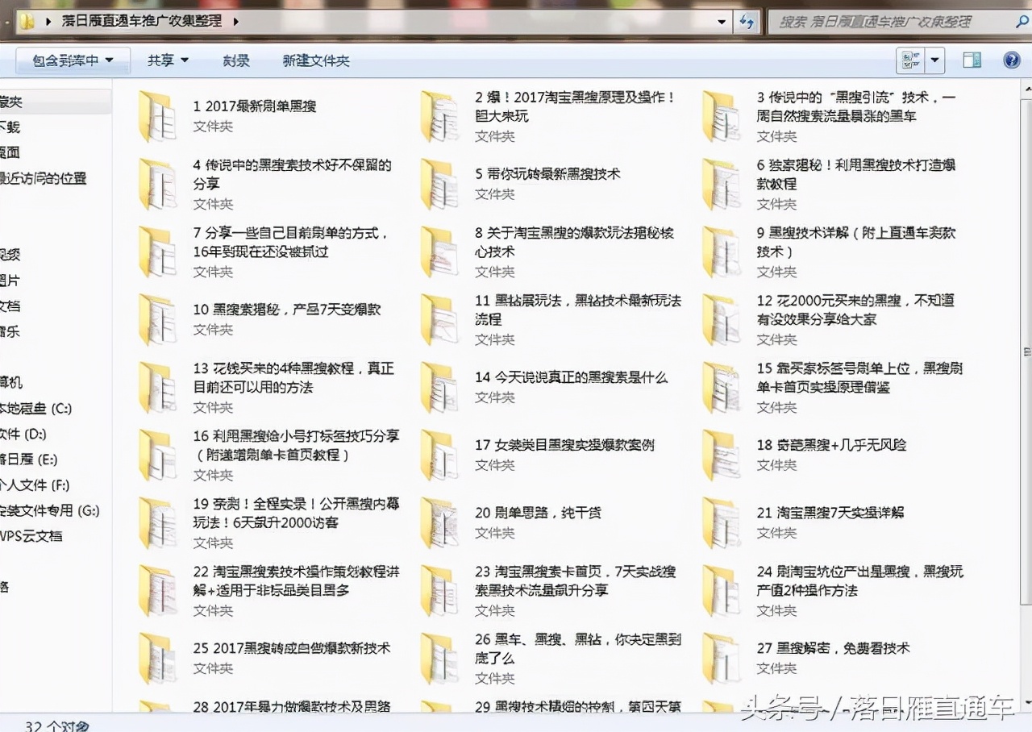Open the 共享 dropdown
The width and height of the screenshot is (1032, 732).
(167, 60)
